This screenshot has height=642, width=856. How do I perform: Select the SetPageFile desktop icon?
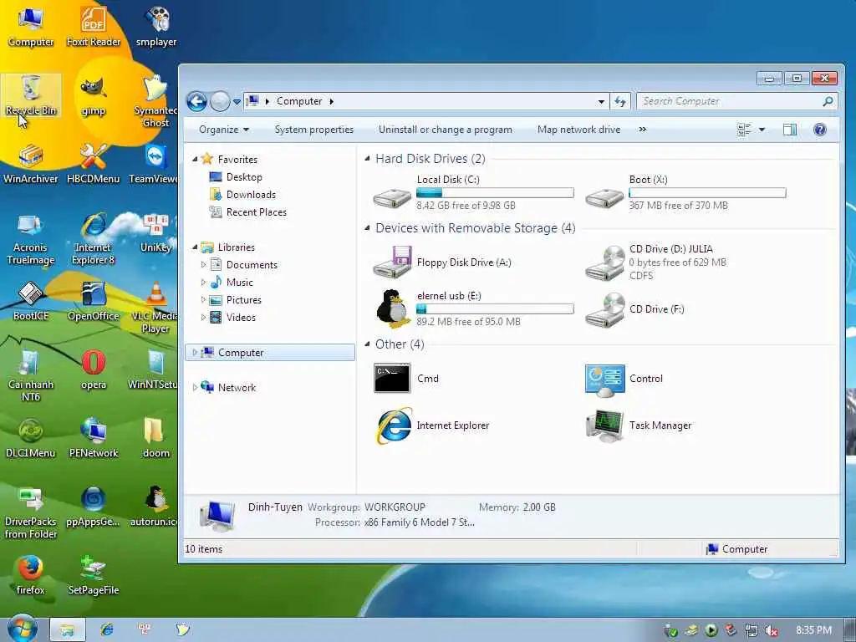click(94, 575)
